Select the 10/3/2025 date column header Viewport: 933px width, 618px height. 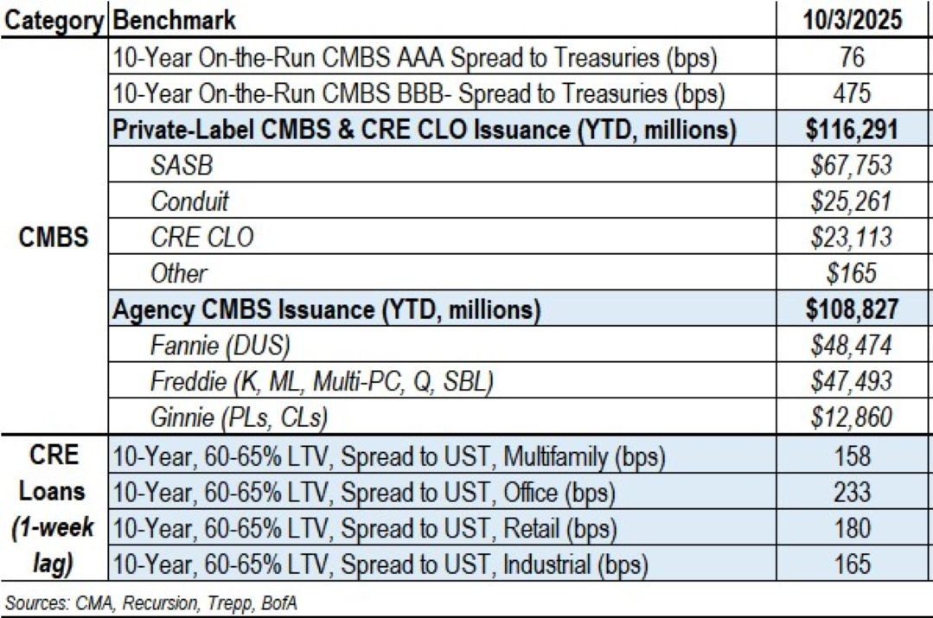[852, 20]
